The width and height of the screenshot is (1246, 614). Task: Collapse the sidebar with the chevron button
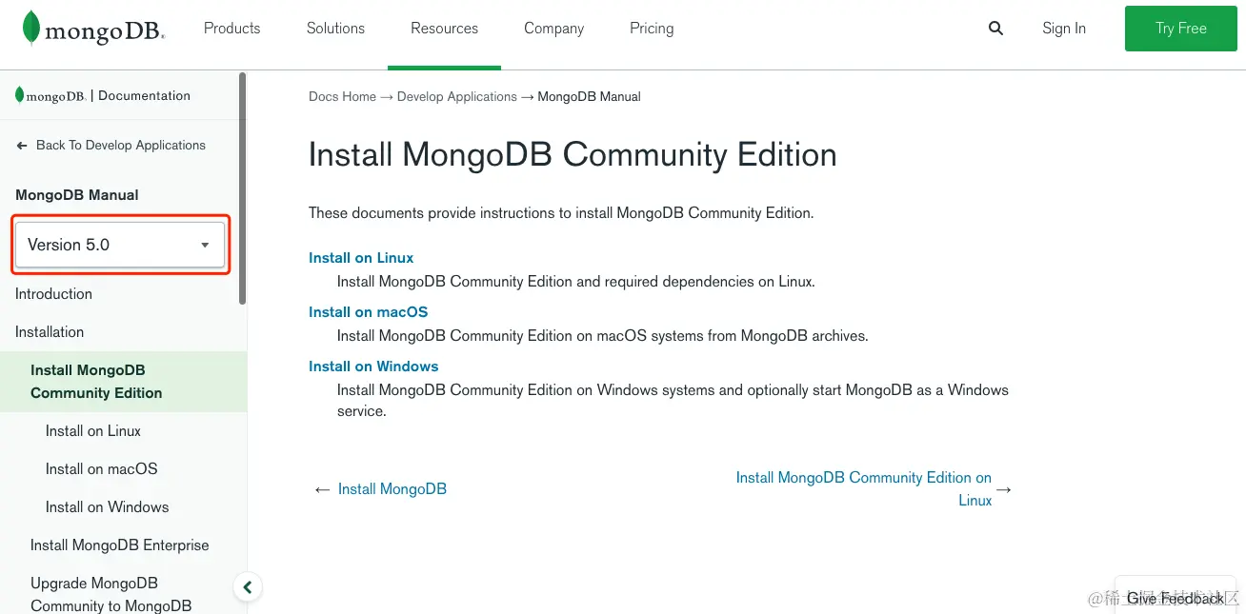tap(248, 587)
